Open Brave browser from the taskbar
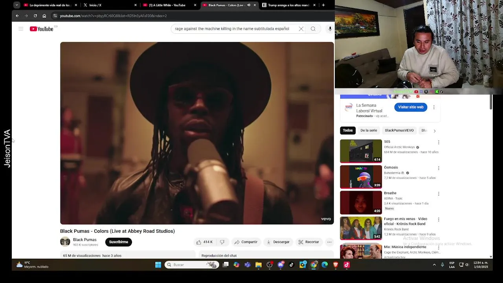 click(x=336, y=265)
